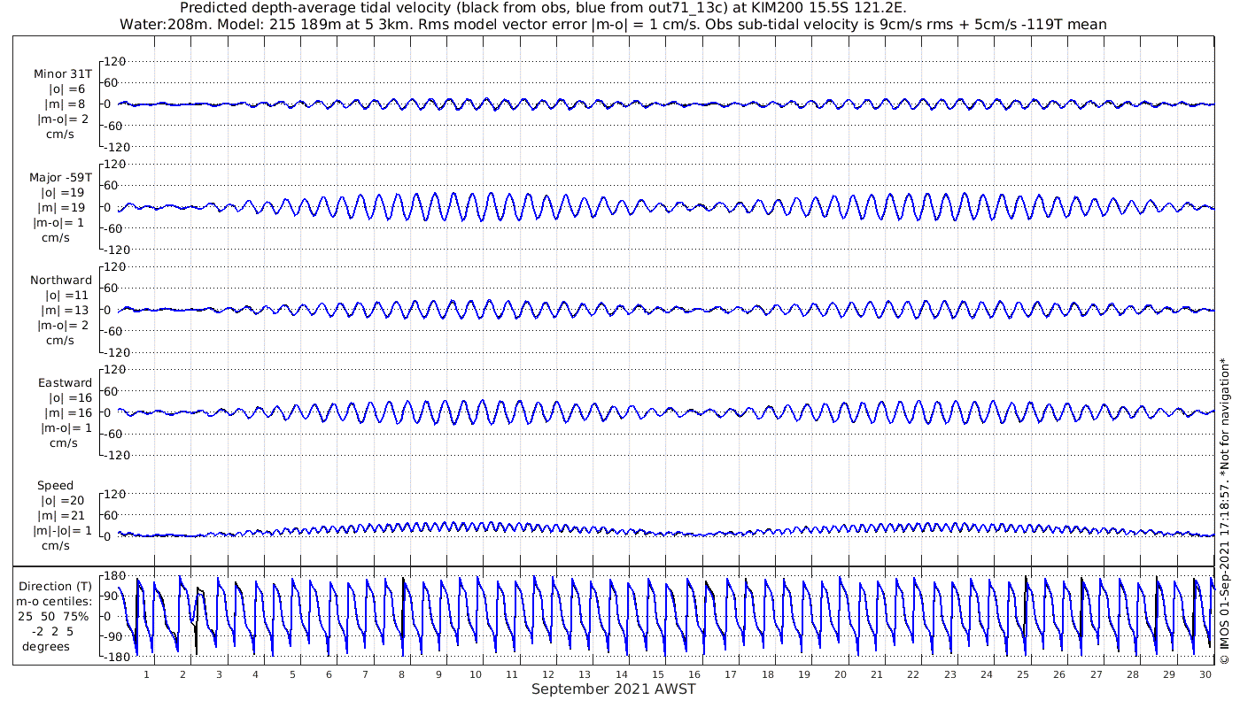Click '|o| =20' value in Speed panel

(x=64, y=500)
